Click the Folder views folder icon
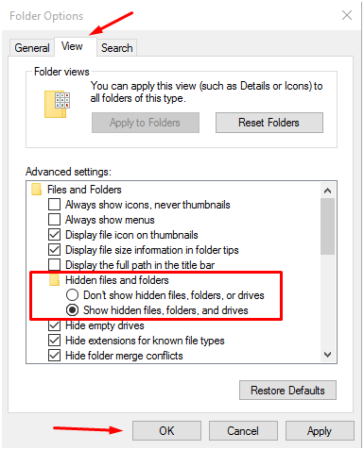Image resolution: width=364 pixels, height=450 pixels. [57, 104]
